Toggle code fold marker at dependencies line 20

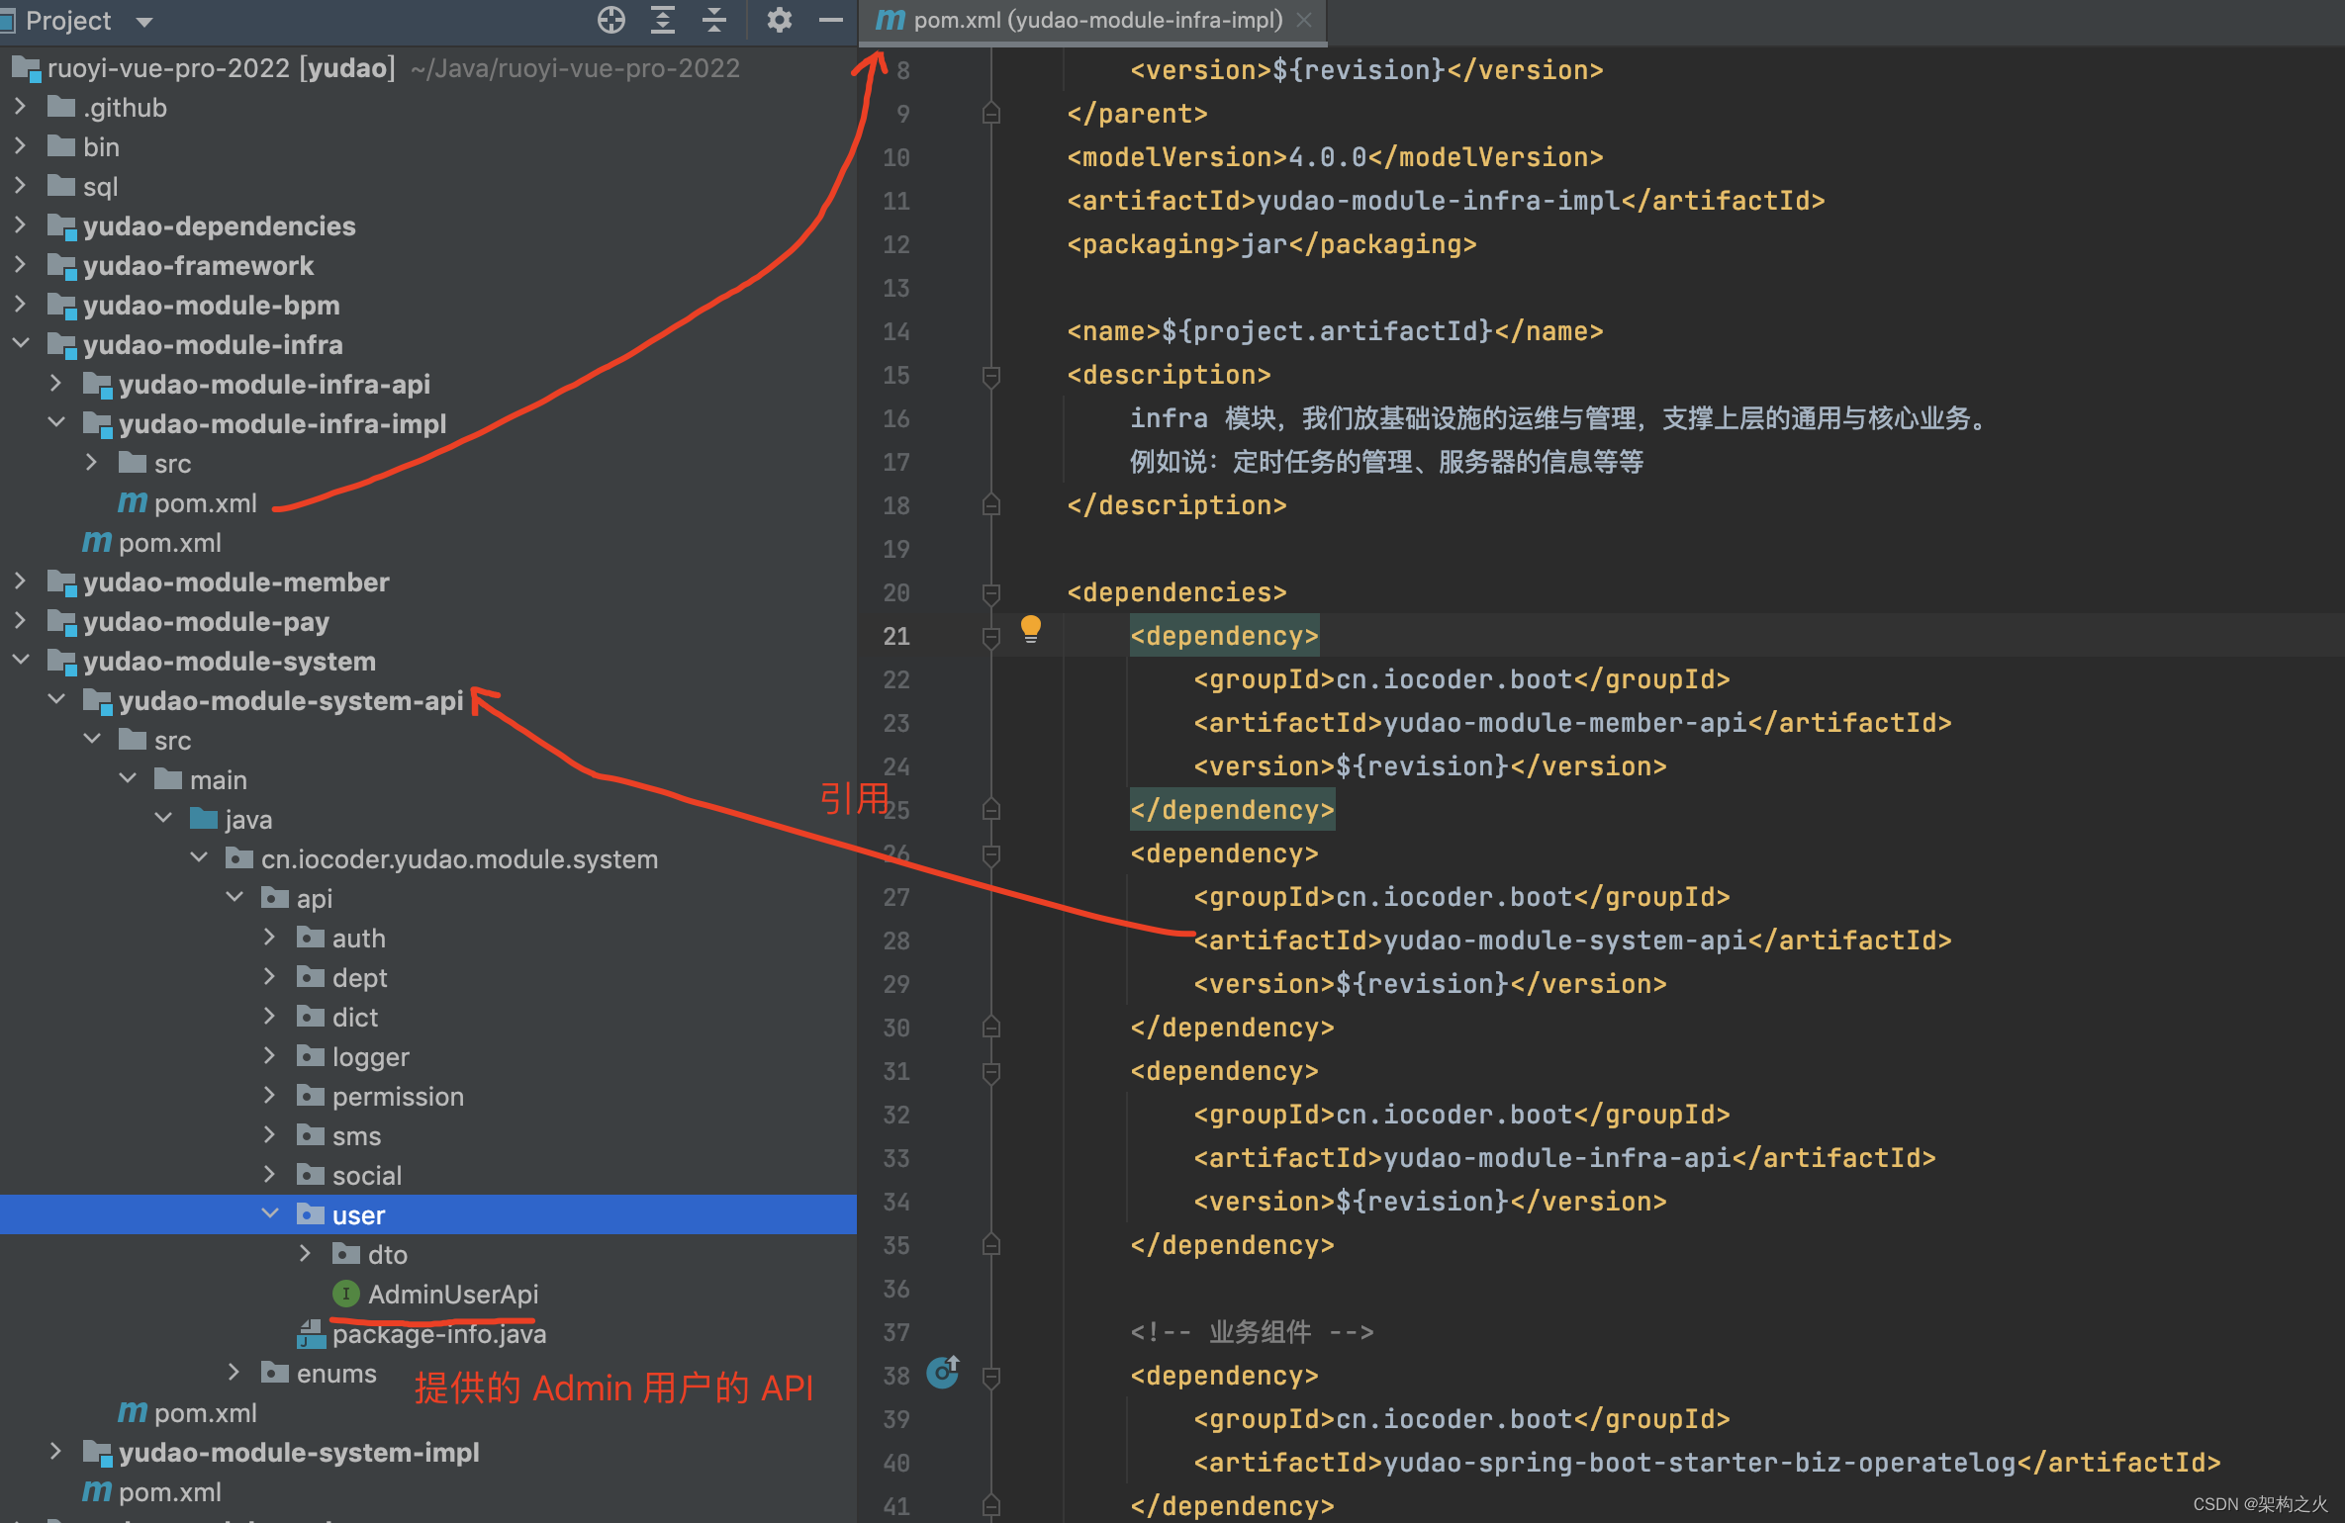(x=990, y=593)
